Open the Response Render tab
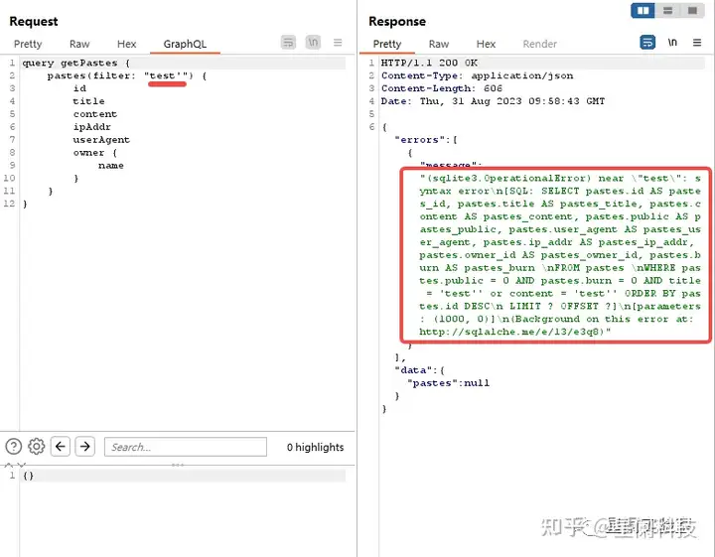This screenshot has width=715, height=557. 540,44
